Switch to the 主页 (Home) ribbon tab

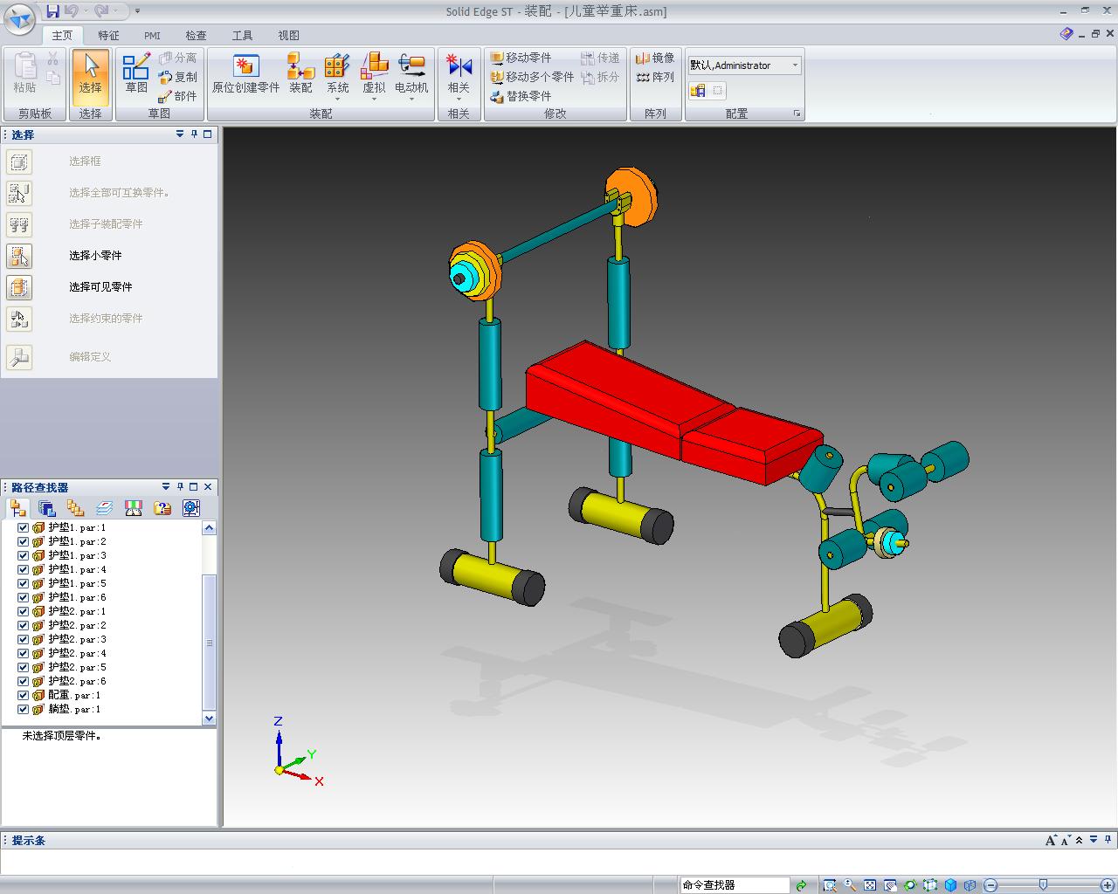click(x=62, y=36)
